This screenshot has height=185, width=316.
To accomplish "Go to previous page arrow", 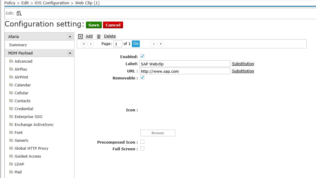I will coord(91,44).
